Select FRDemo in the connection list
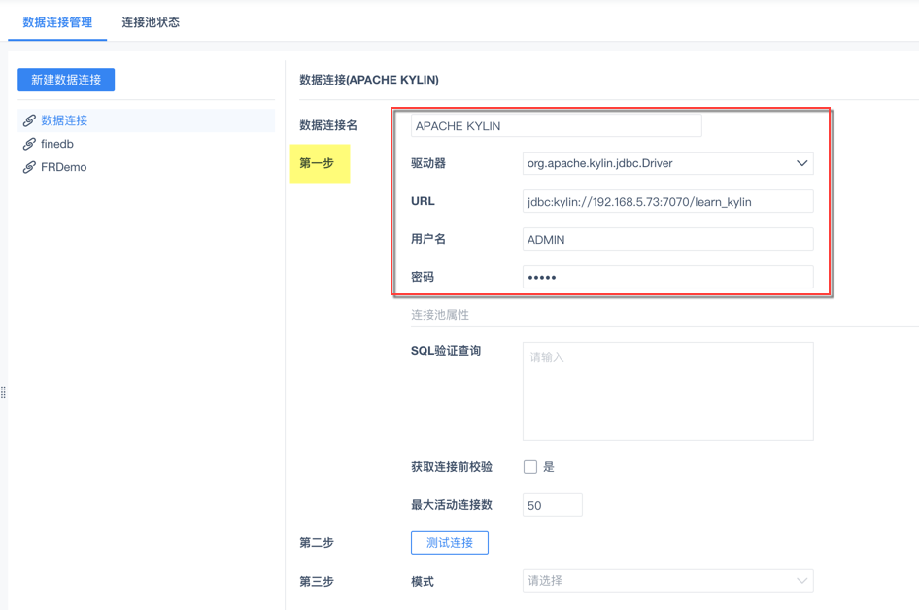The image size is (919, 610). [x=64, y=167]
